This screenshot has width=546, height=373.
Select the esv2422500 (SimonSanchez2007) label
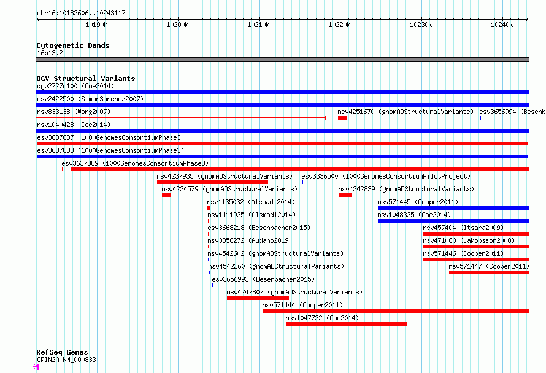tap(90, 99)
